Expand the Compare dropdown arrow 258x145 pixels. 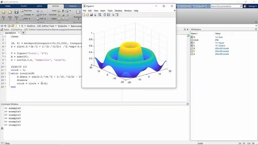pyautogui.click(x=33, y=15)
